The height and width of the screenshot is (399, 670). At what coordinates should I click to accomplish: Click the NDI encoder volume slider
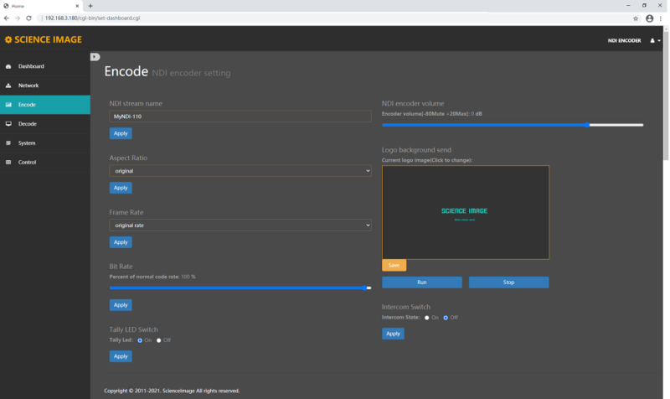pyautogui.click(x=513, y=125)
